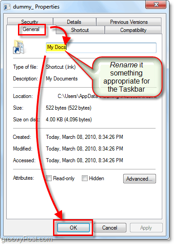Viewport: 174px width, 244px height.
Task: Open the Details tab
Action: pyautogui.click(x=74, y=22)
